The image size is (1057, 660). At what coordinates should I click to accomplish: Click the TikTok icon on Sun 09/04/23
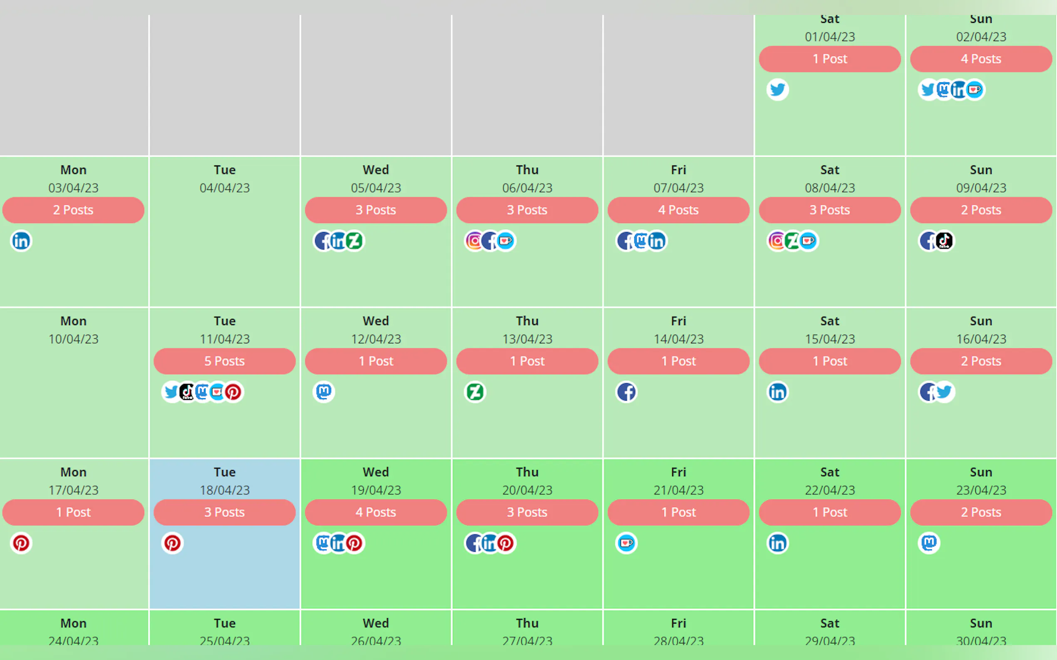point(945,241)
